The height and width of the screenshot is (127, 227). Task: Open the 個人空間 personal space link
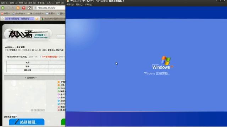[21, 47]
